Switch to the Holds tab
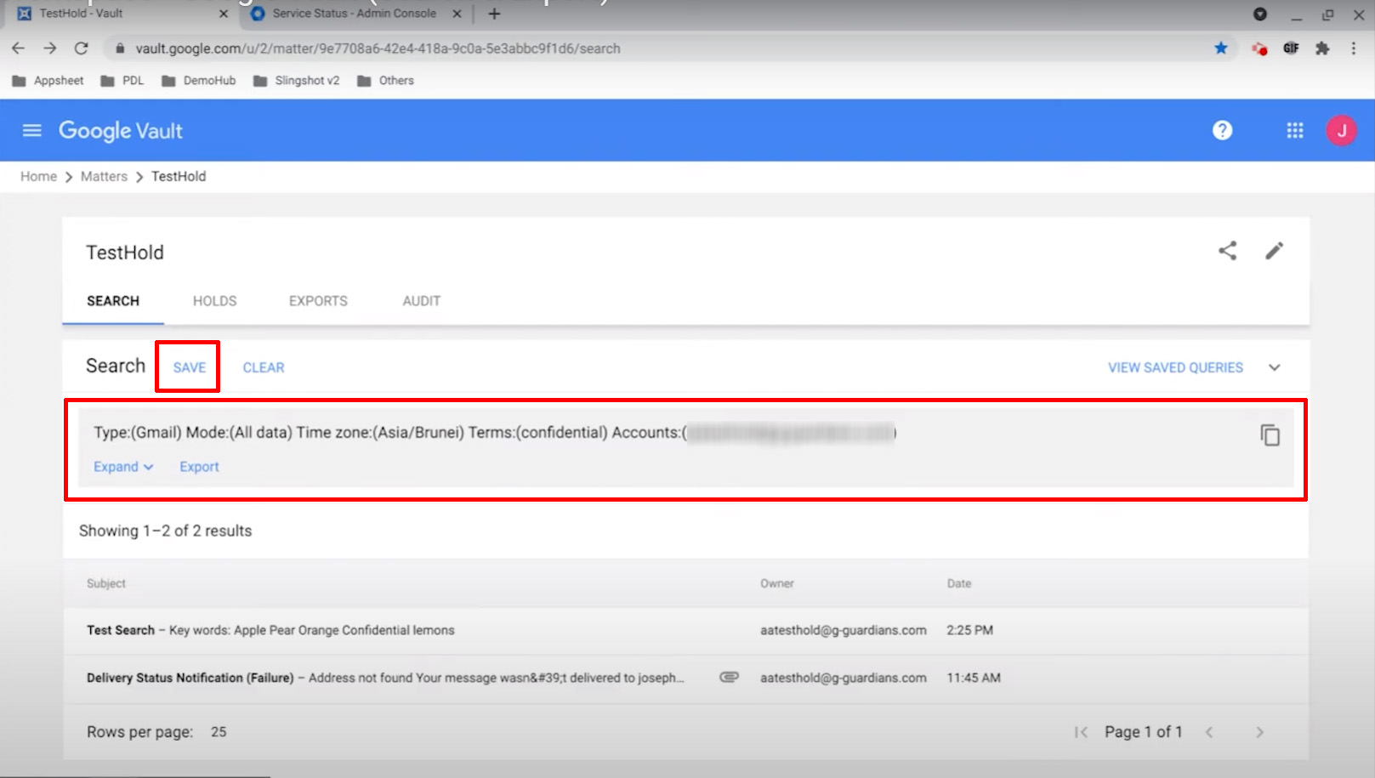The height and width of the screenshot is (778, 1375). [x=214, y=301]
